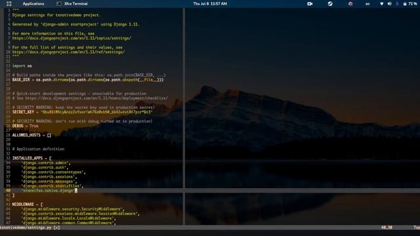Click the CommonMiddleware line
420x236 pixels.
[68, 223]
